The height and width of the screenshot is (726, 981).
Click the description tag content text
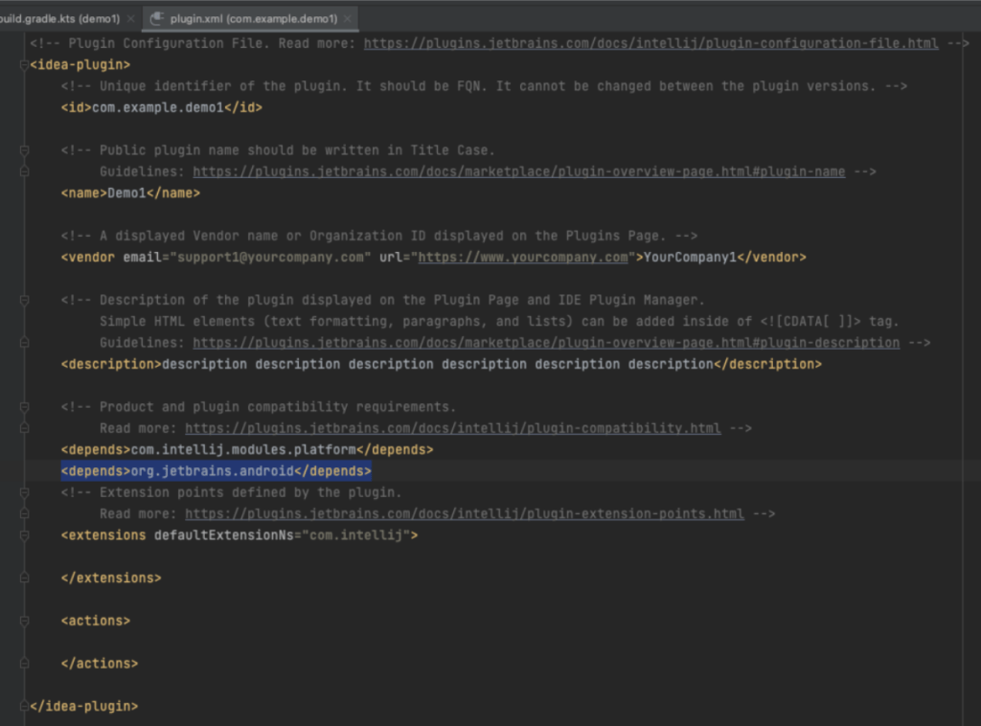[437, 364]
